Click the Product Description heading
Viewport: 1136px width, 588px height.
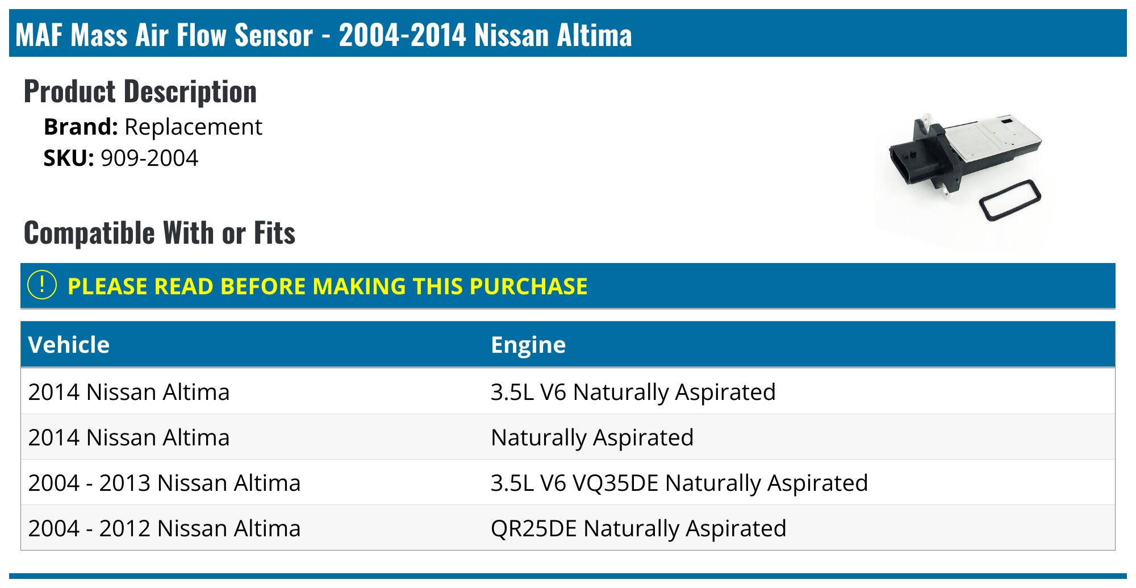pyautogui.click(x=140, y=91)
